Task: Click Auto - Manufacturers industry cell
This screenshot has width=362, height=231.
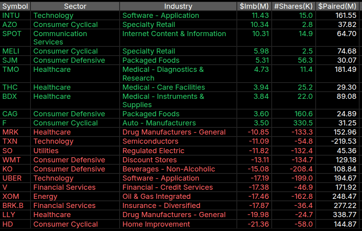Action: tap(178, 123)
